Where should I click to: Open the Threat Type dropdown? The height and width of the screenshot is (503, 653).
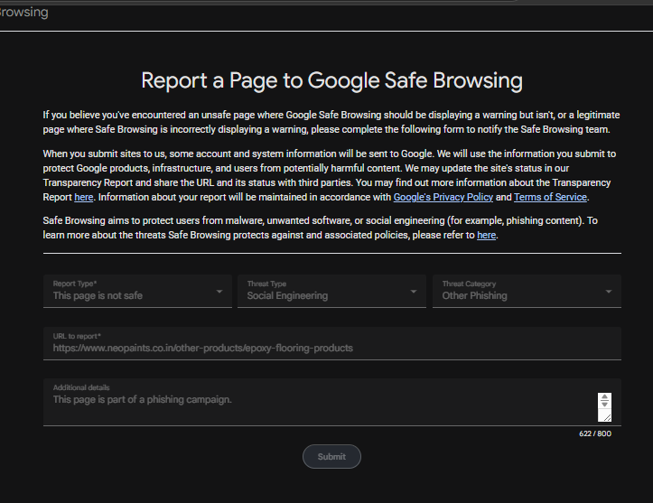(331, 291)
